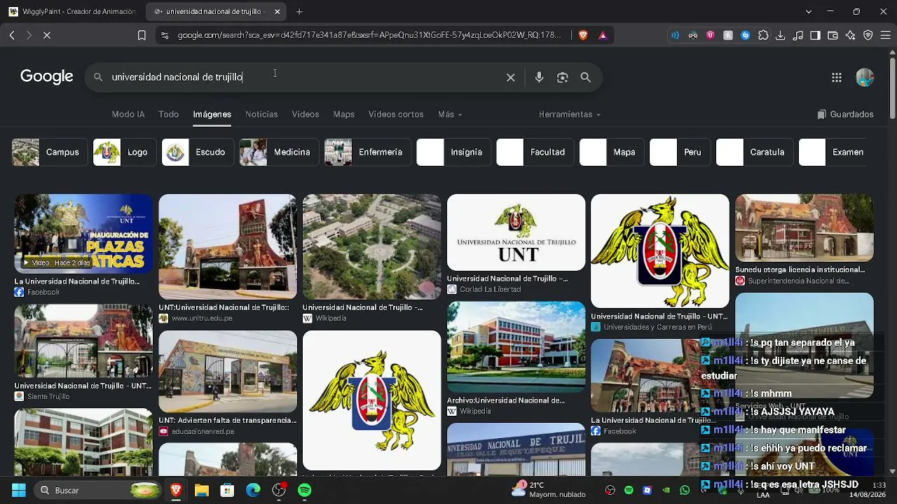Stop page loading with the X button
This screenshot has height=504, width=897.
click(47, 35)
